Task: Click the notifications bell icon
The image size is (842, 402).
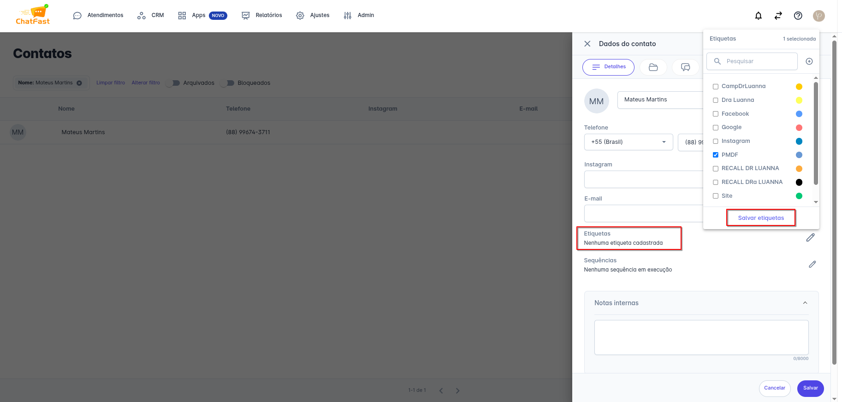Action: click(758, 16)
